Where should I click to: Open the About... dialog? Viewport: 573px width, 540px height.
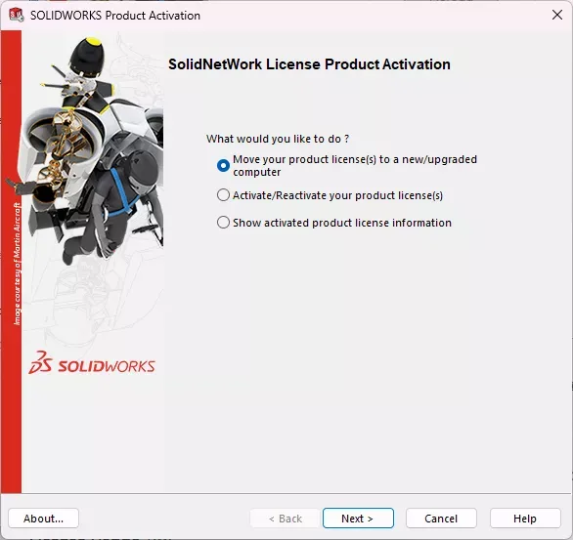43,519
